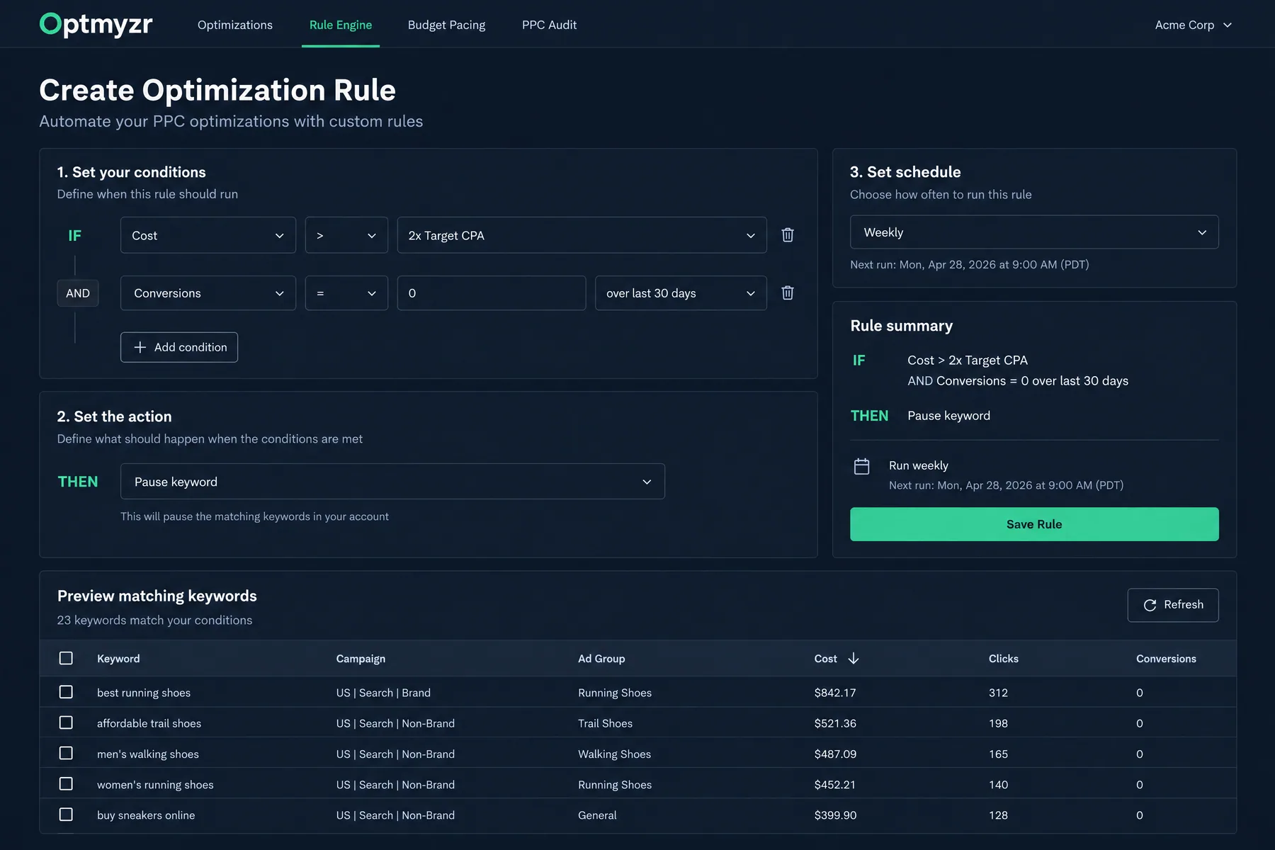Viewport: 1275px width, 850px height.
Task: Click the '23 keywords match your conditions' text
Action: 154,620
